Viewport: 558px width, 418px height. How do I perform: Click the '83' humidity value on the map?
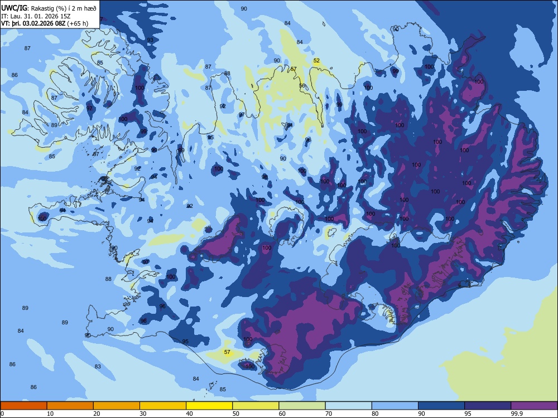point(98,367)
